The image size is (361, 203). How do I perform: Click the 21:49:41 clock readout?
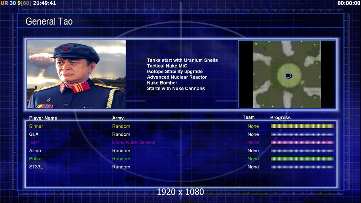[44, 3]
